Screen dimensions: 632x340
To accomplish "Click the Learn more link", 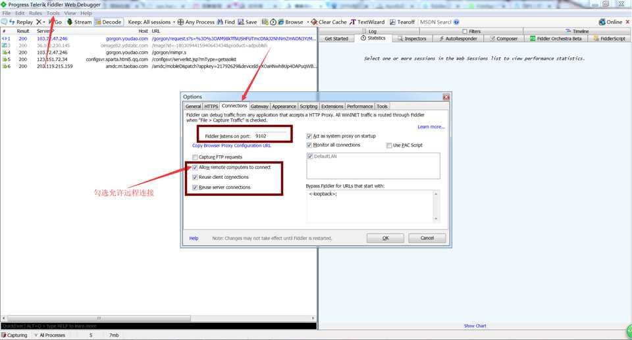I will pos(431,126).
